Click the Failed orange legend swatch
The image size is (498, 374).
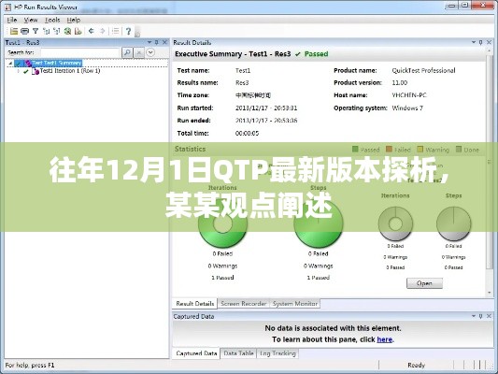click(x=389, y=149)
